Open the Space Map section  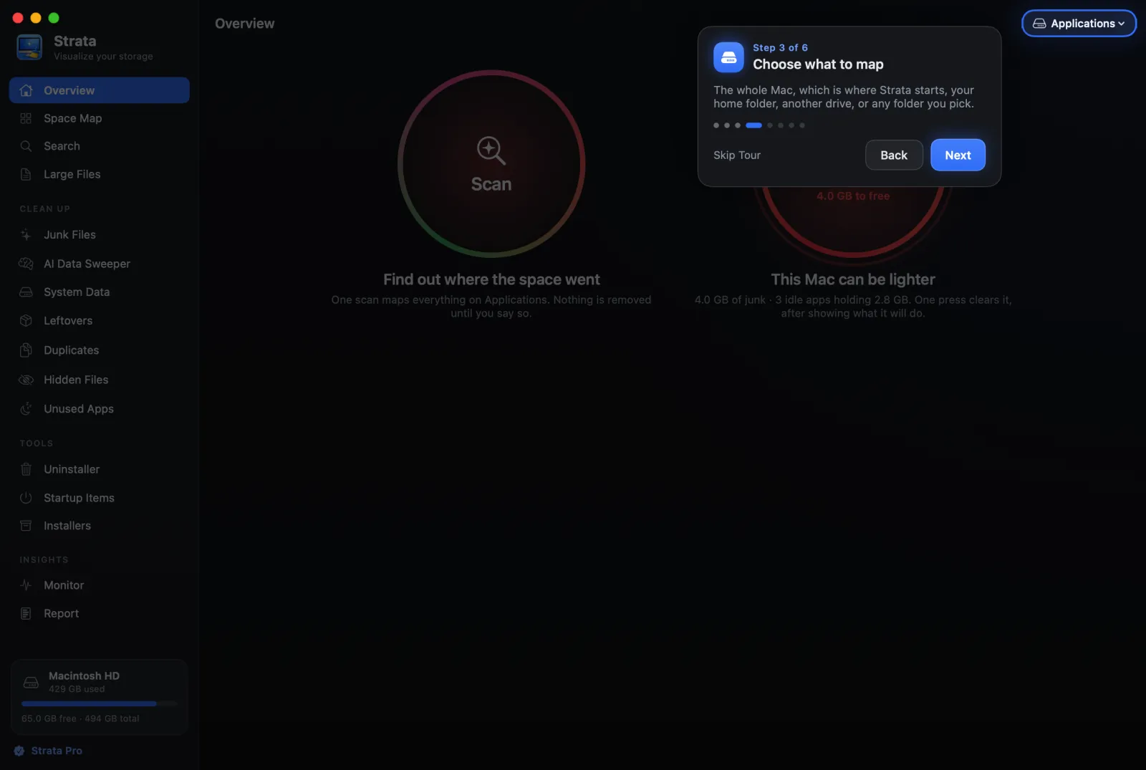coord(100,118)
